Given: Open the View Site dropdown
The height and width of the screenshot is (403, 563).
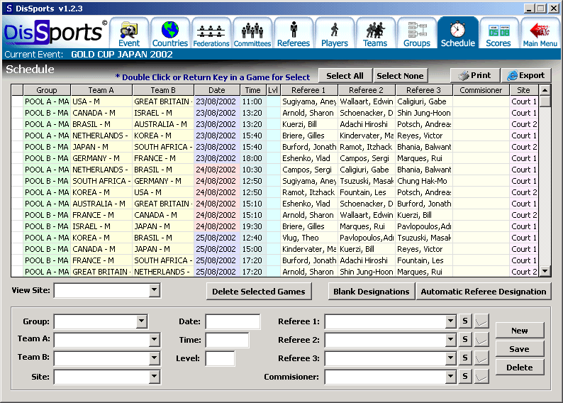Looking at the screenshot, I should coord(155,290).
